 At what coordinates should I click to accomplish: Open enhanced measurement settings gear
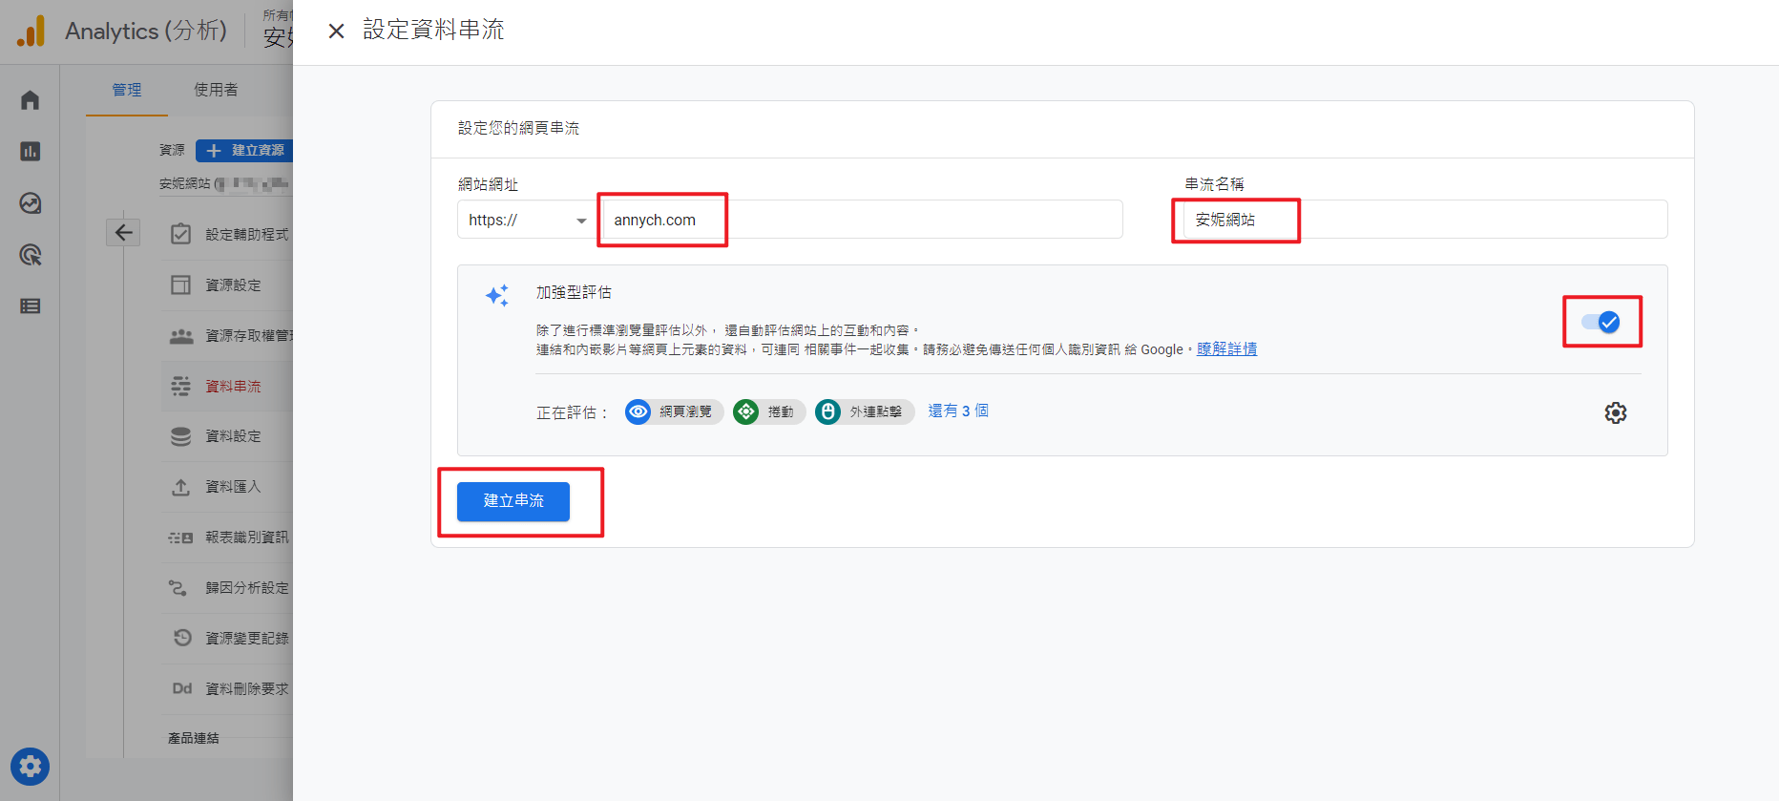1615,412
